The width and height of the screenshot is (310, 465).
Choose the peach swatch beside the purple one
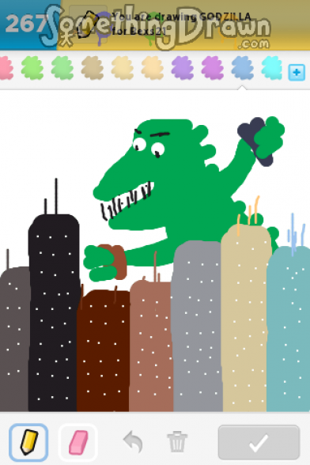point(153,68)
